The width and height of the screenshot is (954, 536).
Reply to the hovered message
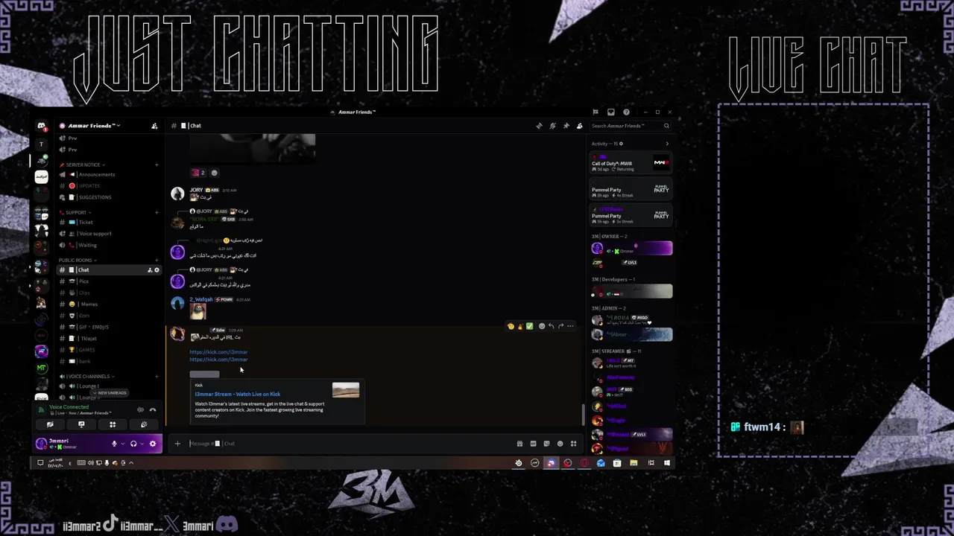coord(551,326)
